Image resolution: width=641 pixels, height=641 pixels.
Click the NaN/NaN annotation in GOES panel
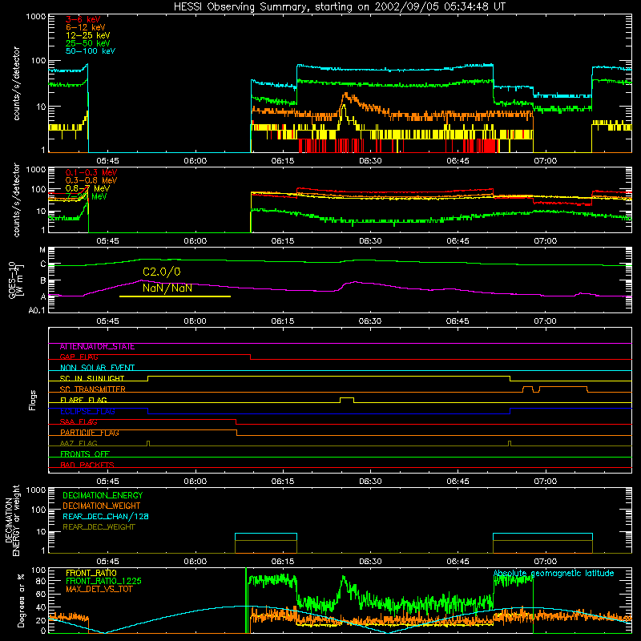pos(167,288)
